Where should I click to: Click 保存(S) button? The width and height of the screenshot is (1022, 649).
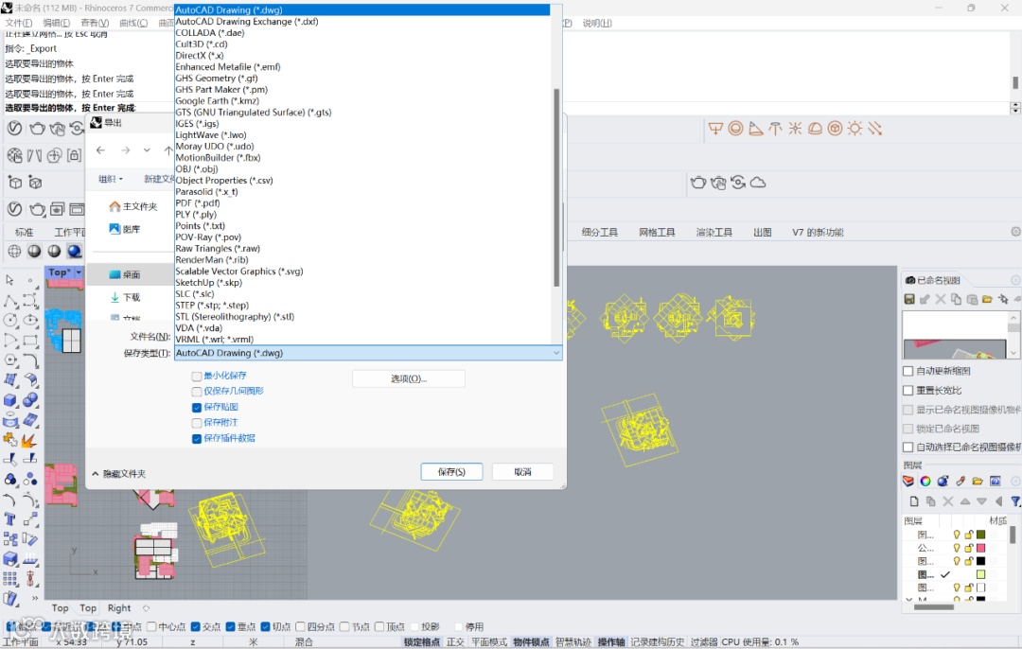(x=451, y=472)
